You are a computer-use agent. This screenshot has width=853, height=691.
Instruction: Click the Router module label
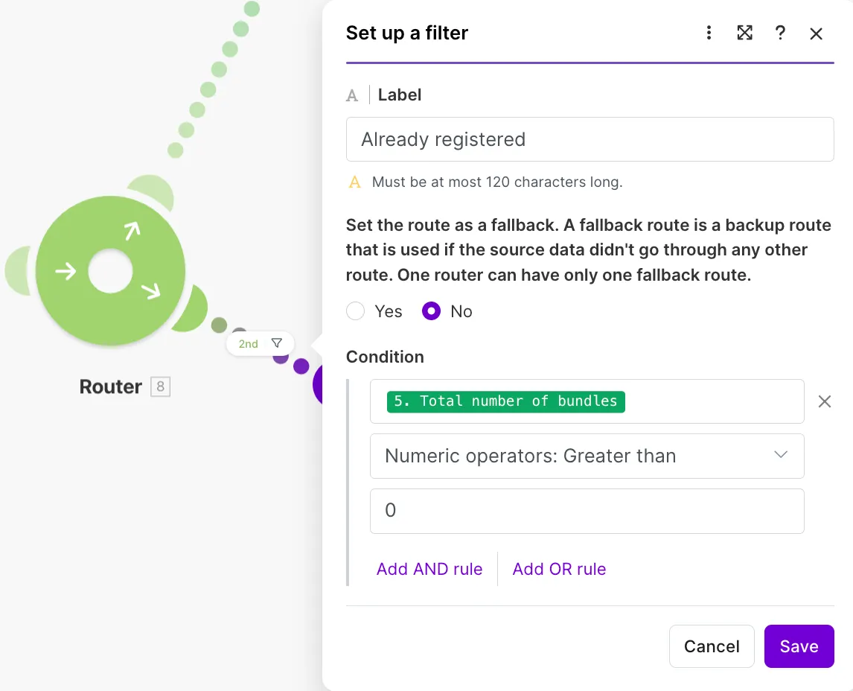pyautogui.click(x=110, y=387)
